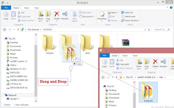The image size is (174, 108).
Task: Click Up arrow in 10.10.50.1 window
Action: coord(18,30)
